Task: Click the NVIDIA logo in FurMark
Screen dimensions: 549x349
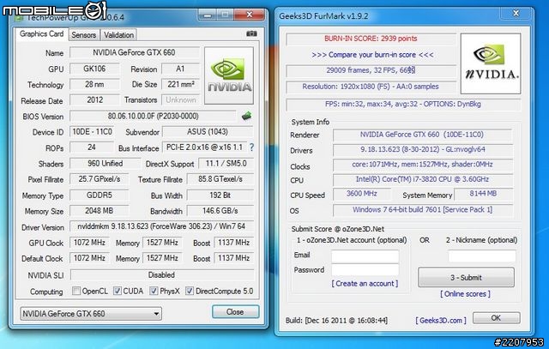Action: (491, 63)
